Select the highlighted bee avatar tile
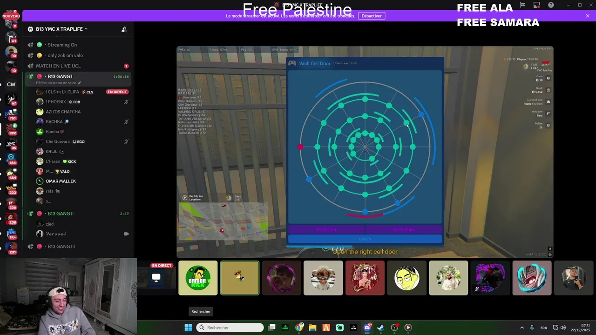 (240, 278)
